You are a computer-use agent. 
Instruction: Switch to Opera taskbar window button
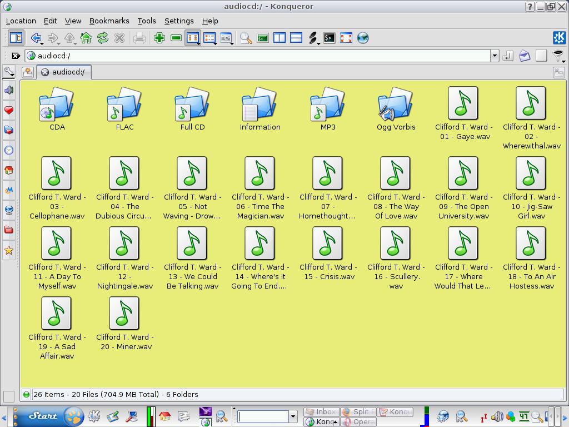(x=358, y=421)
